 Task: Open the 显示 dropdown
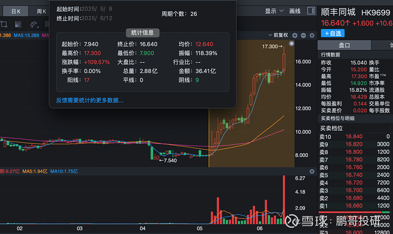coord(274,11)
